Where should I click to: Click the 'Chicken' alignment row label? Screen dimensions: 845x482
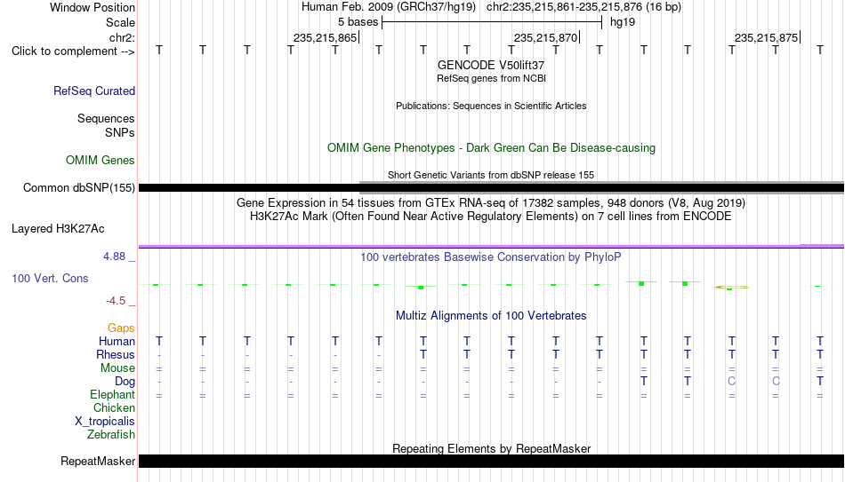click(114, 408)
